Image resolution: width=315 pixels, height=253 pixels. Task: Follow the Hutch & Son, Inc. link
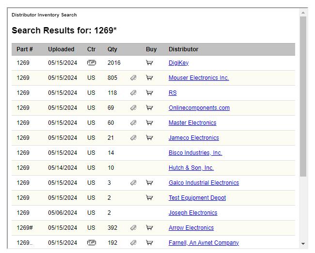pos(191,167)
